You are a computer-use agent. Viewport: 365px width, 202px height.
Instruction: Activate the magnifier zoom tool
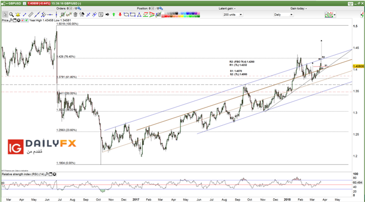pyautogui.click(x=11, y=15)
